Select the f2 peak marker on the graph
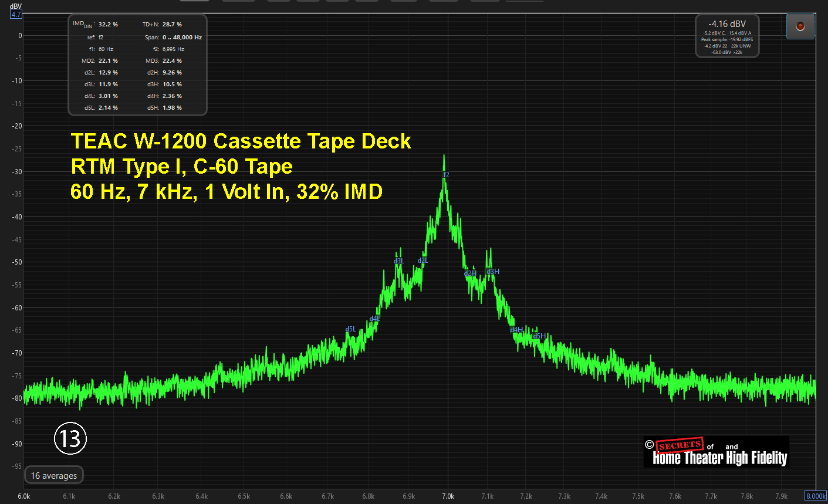 [446, 175]
